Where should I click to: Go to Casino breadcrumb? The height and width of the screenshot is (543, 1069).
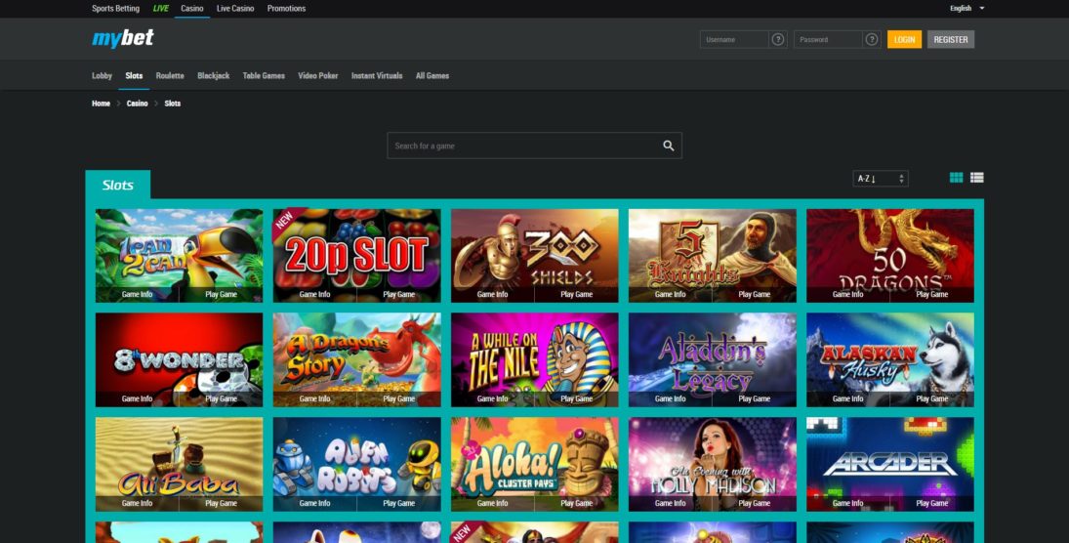tap(137, 104)
